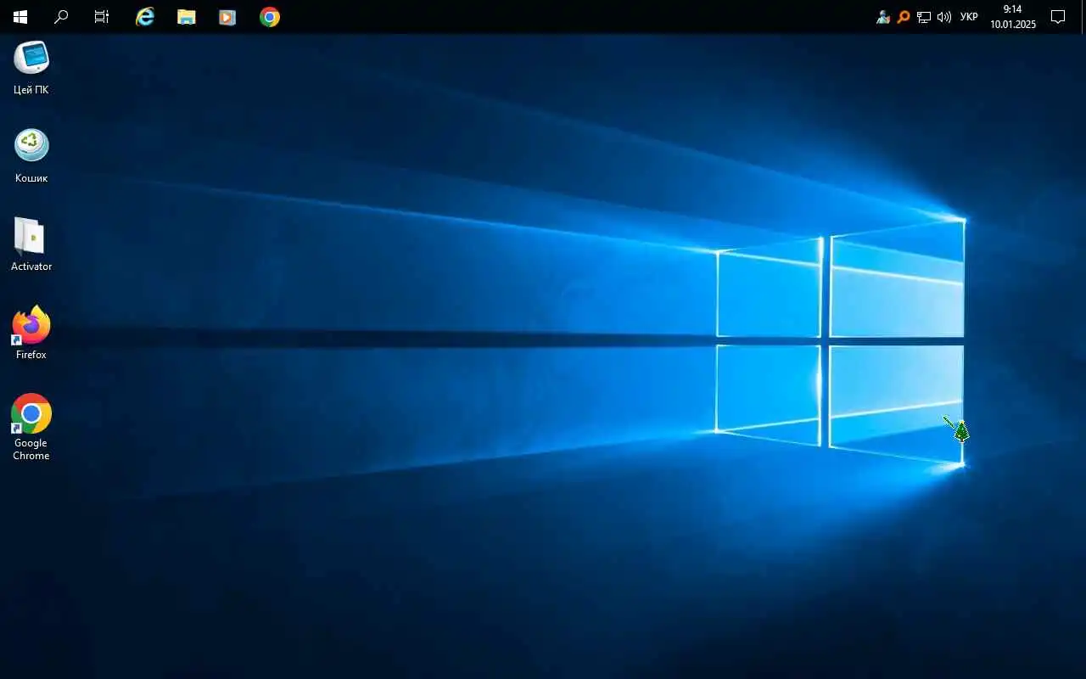1086x679 pixels.
Task: Switch input language via УКР indicator
Action: (x=969, y=17)
